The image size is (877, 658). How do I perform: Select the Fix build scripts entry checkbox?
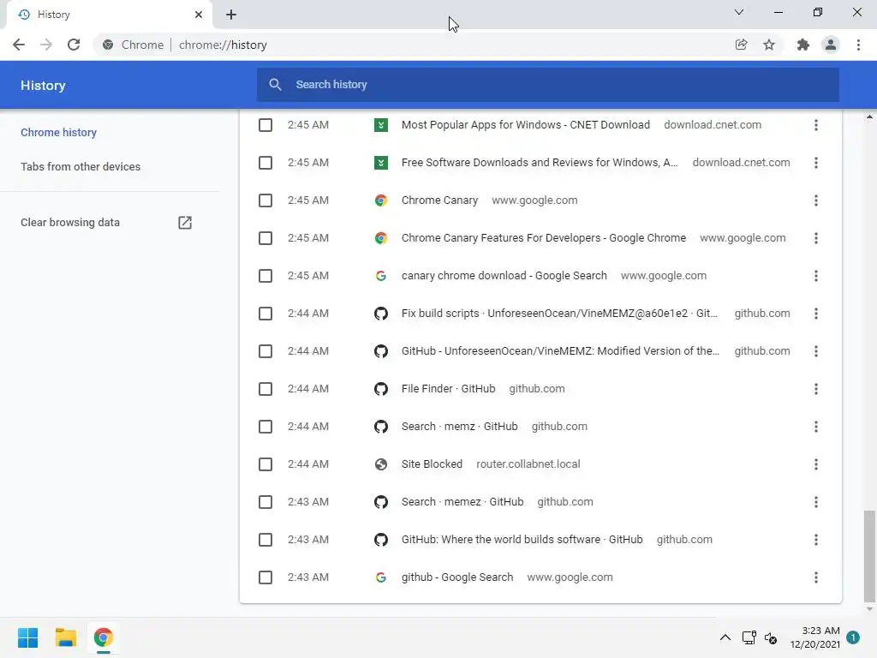coord(265,314)
